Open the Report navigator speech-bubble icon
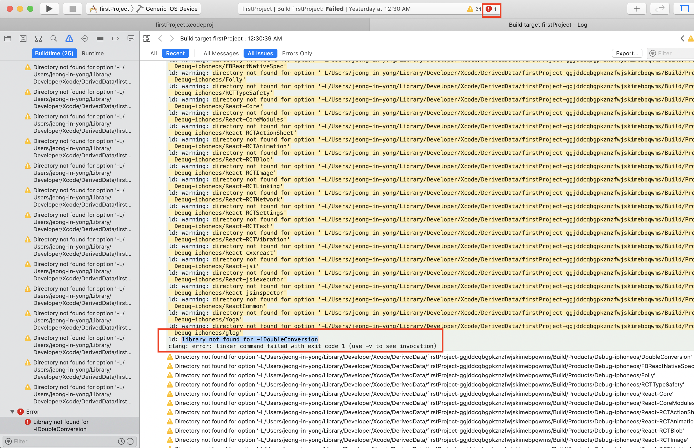The height and width of the screenshot is (448, 694). coord(131,38)
